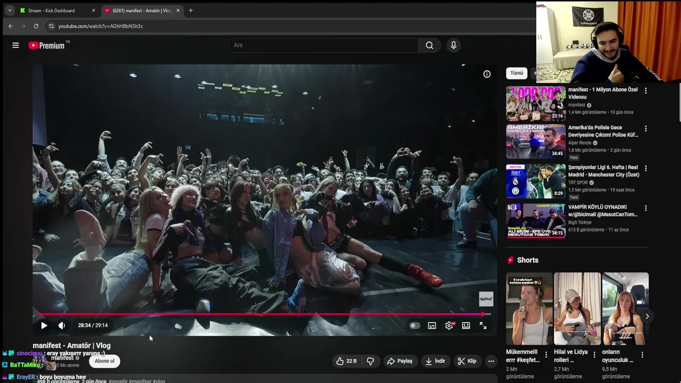Reload the current page
The image size is (681, 383).
[x=36, y=26]
